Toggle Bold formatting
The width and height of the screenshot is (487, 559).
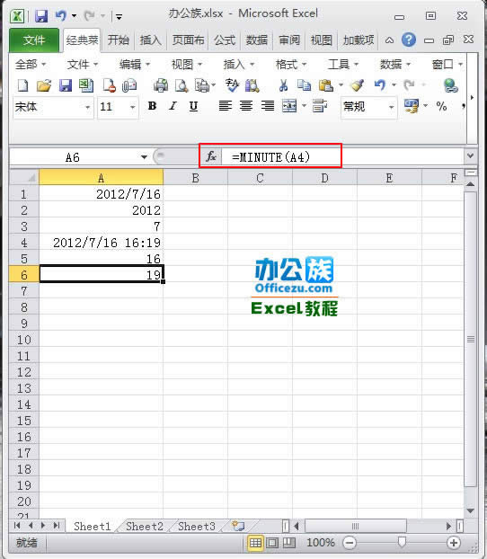tap(152, 106)
